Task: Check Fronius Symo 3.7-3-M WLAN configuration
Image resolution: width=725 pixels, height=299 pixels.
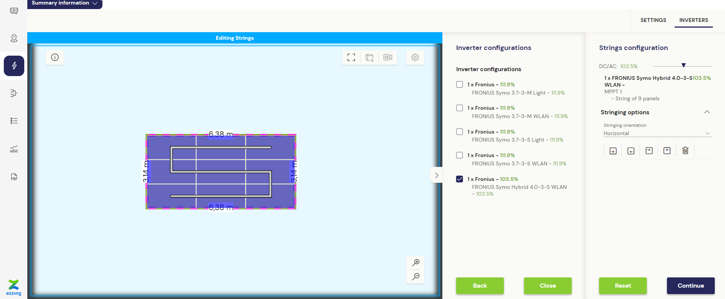Action: pos(459,108)
